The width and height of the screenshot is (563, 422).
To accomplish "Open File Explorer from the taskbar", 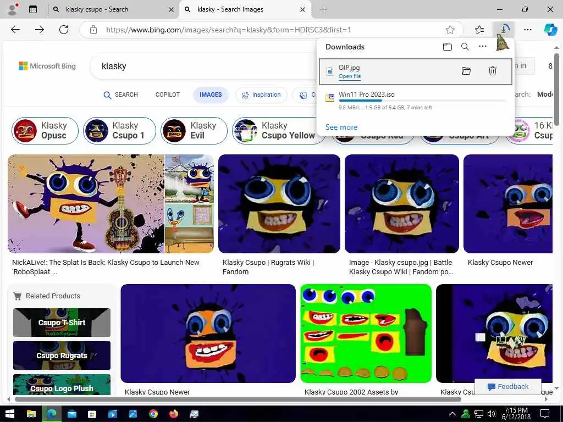I will coord(31,414).
